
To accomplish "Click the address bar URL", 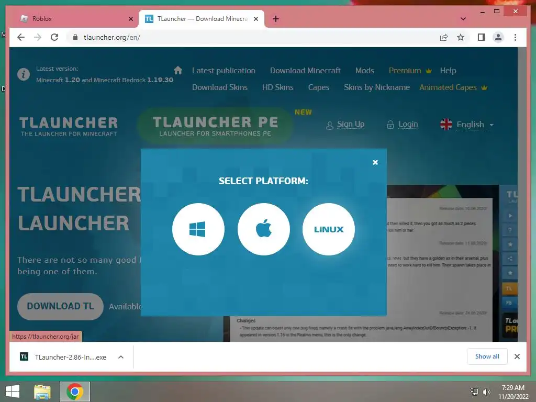I will 112,37.
